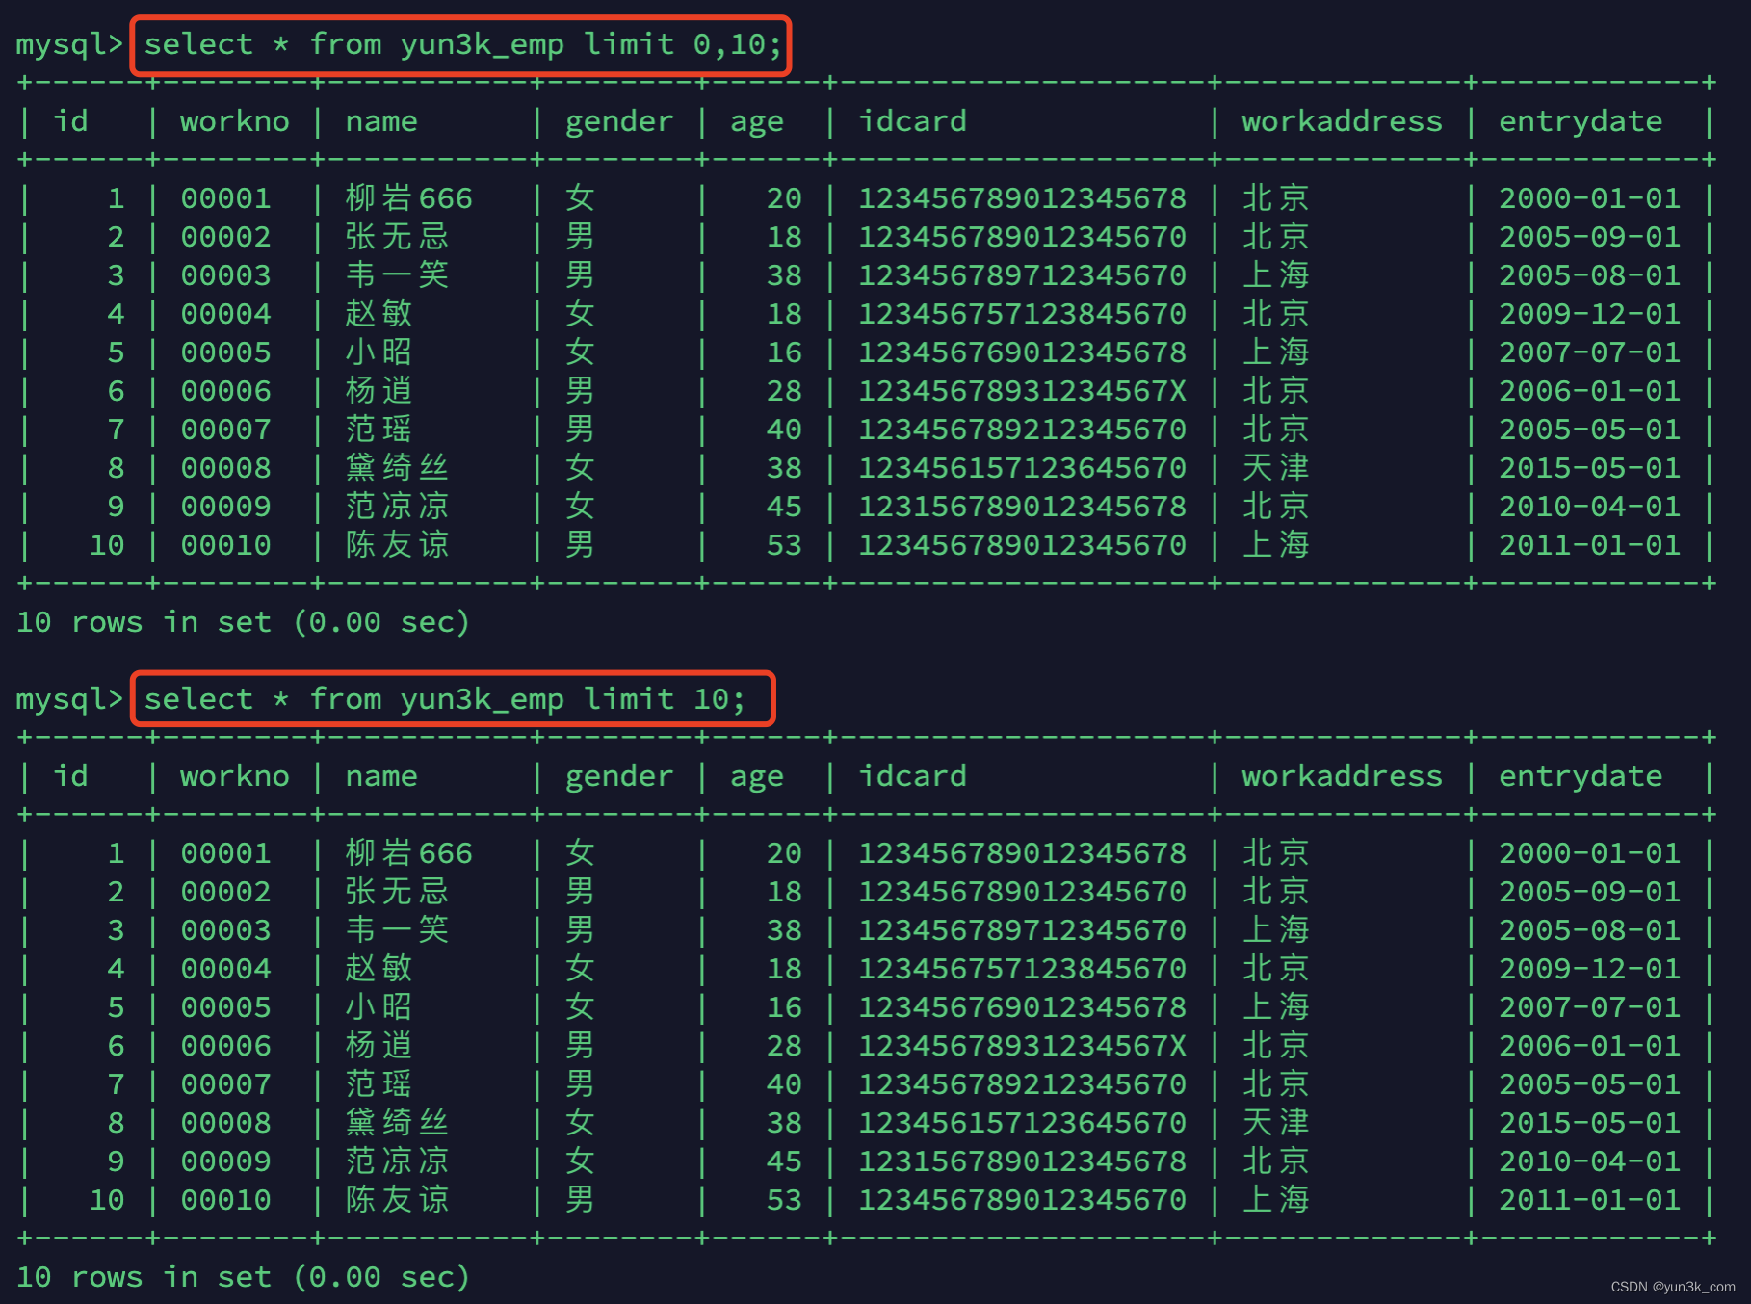This screenshot has width=1751, height=1304.
Task: Click name '赵敏' in limit 0,10 results
Action: pos(379,314)
